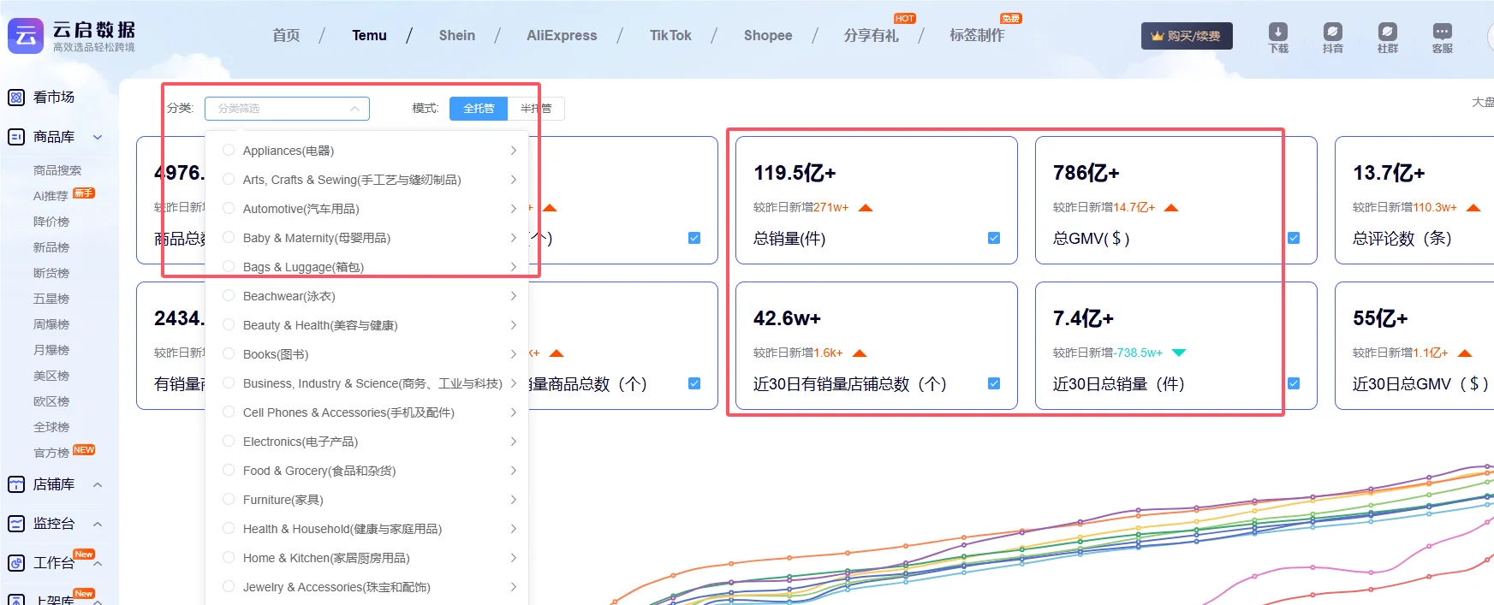Image resolution: width=1494 pixels, height=605 pixels.
Task: Open the 标签制作 nav tab
Action: [x=977, y=35]
